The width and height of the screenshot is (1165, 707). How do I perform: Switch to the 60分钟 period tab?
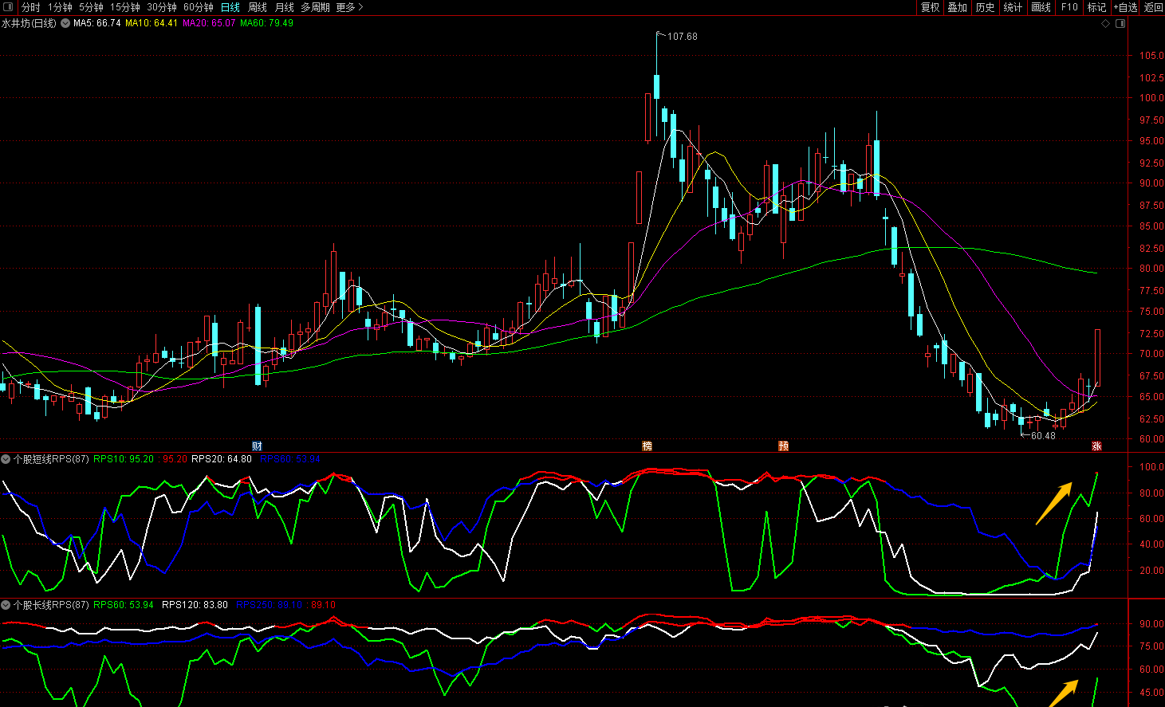199,7
